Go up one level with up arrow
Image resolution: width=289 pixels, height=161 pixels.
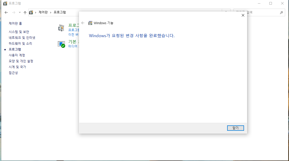coord(25,12)
